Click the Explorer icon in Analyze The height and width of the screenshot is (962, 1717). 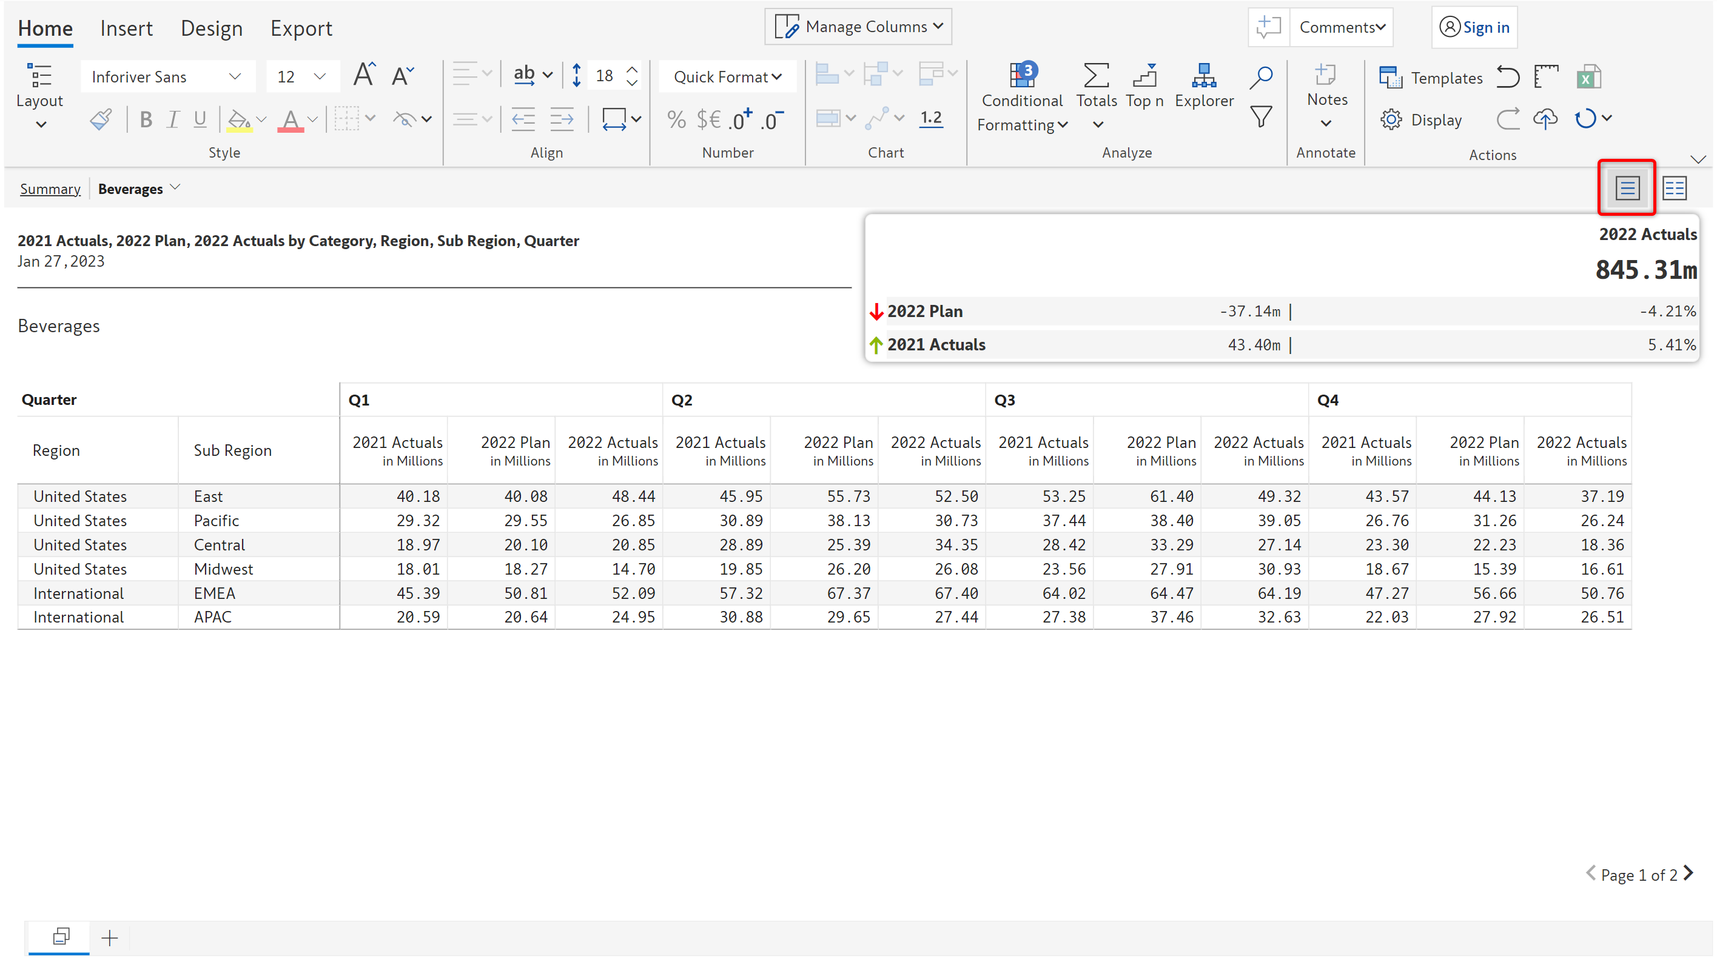pyautogui.click(x=1204, y=76)
